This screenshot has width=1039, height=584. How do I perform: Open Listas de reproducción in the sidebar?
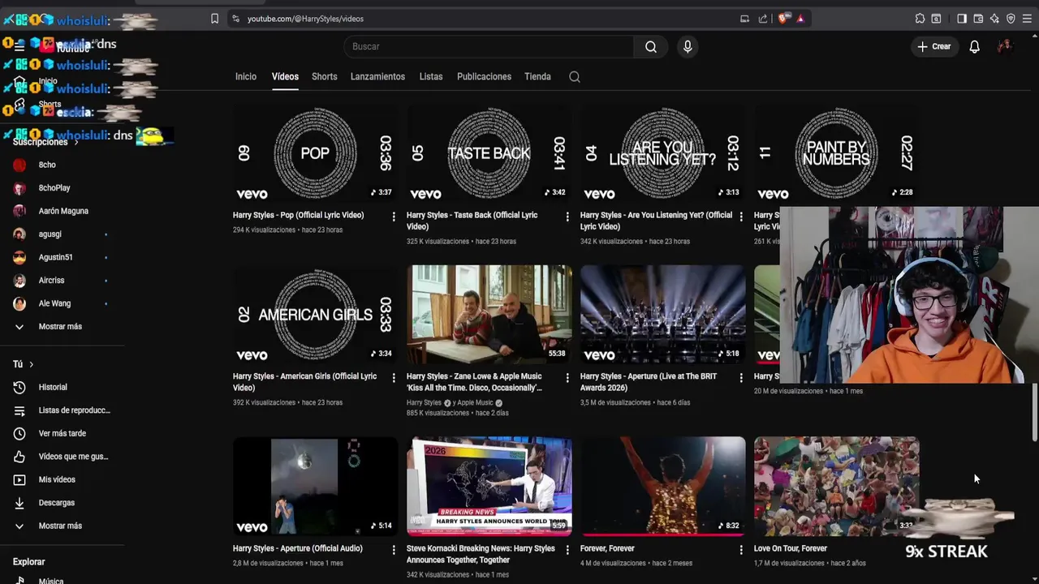tap(62, 410)
